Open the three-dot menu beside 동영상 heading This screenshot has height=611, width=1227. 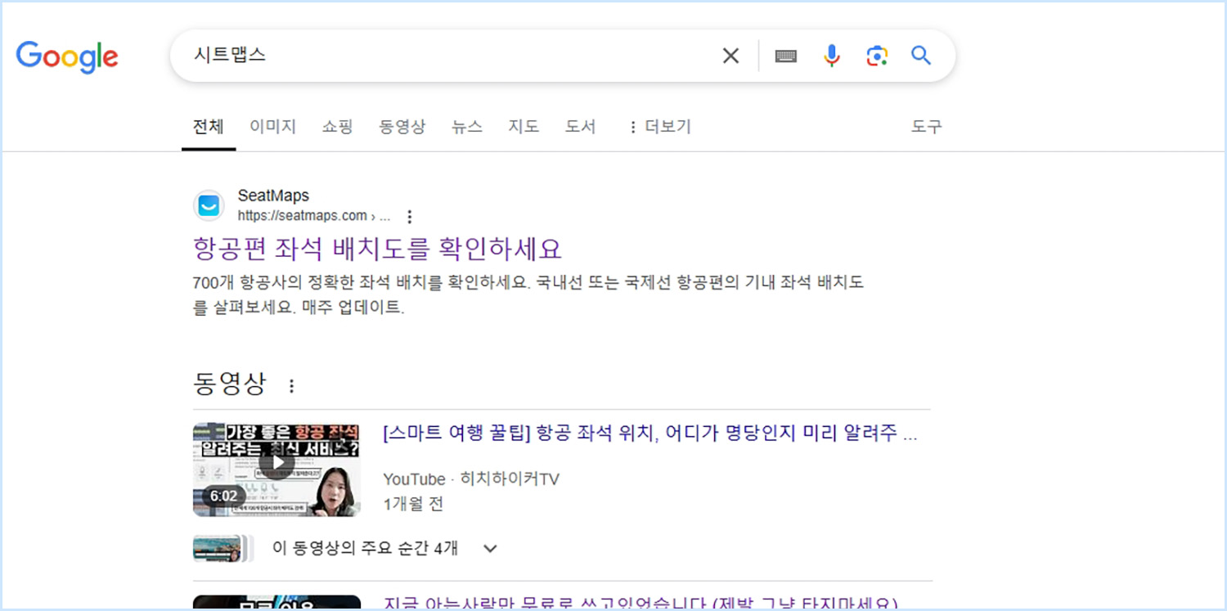point(291,385)
